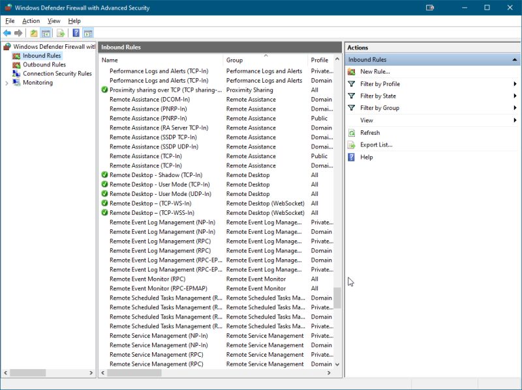Click enabled check icon of Proximity sharing rule
522x390 pixels.
point(104,90)
